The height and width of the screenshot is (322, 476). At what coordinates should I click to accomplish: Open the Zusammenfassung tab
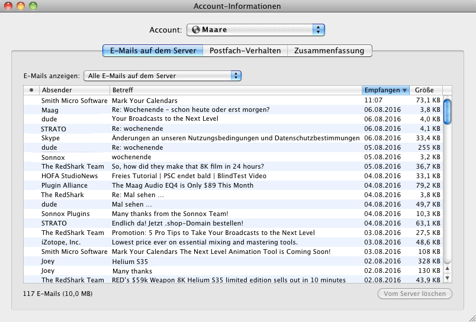[329, 51]
